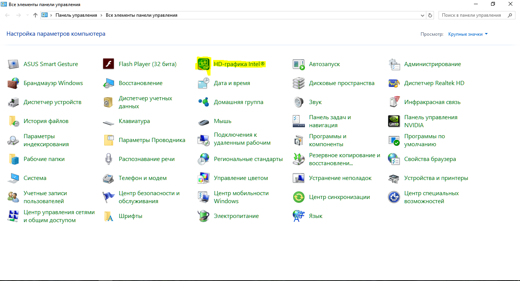Click the Настройка параметров компьютера heading
The height and width of the screenshot is (281, 520).
point(56,34)
